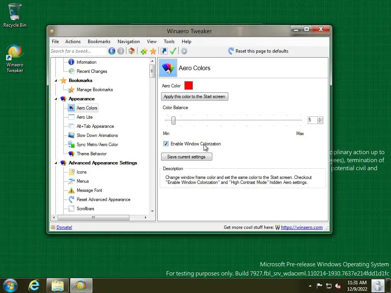Click Apply this color to the Start screen
391x293 pixels.
pos(194,97)
